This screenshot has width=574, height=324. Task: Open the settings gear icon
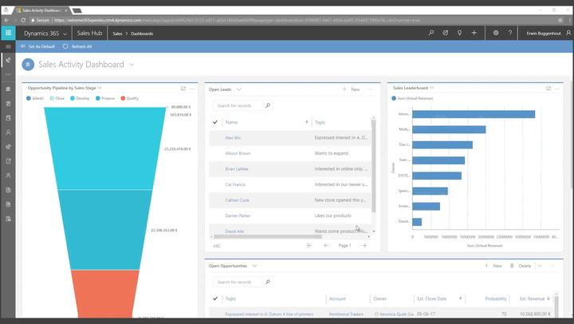pos(496,33)
